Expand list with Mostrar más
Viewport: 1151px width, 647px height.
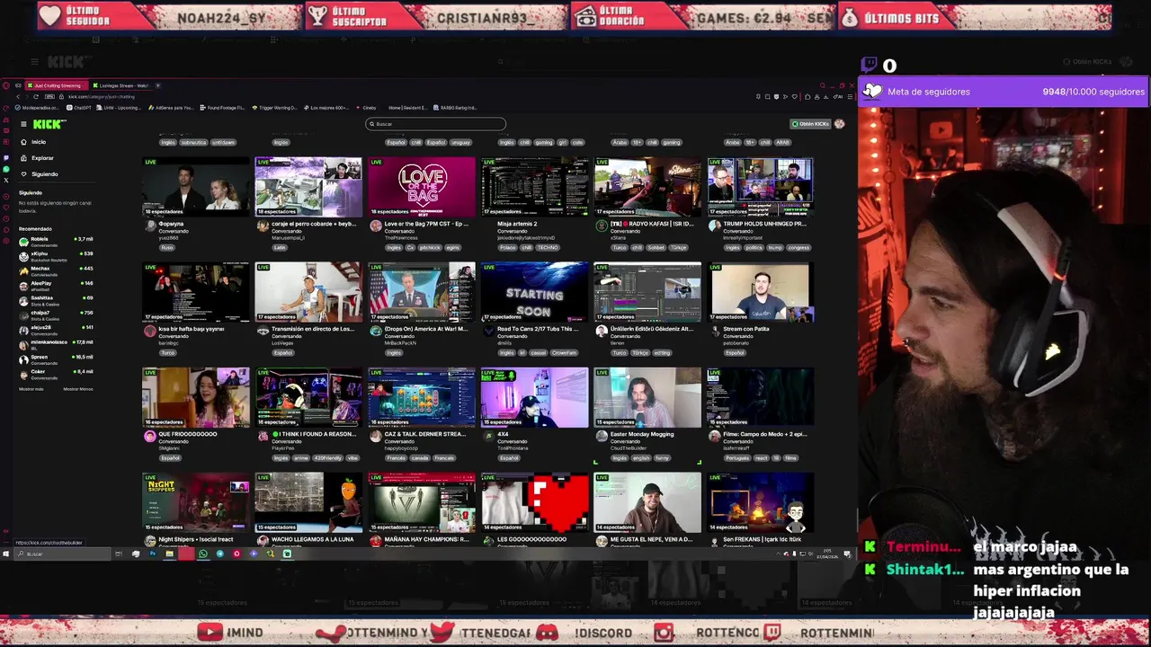point(31,389)
